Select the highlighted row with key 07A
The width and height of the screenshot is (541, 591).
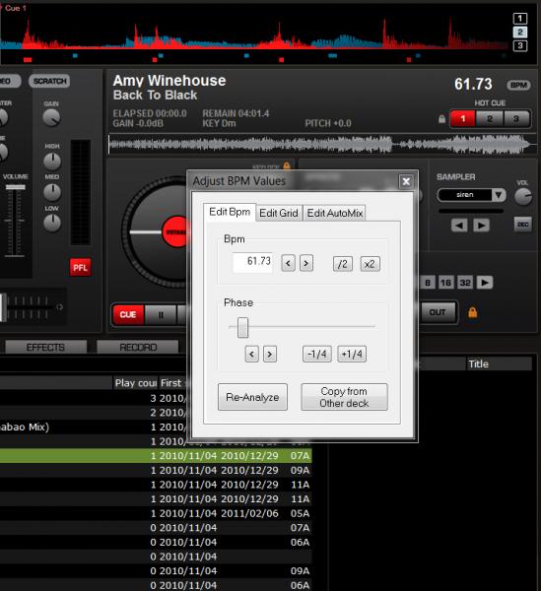click(x=156, y=456)
